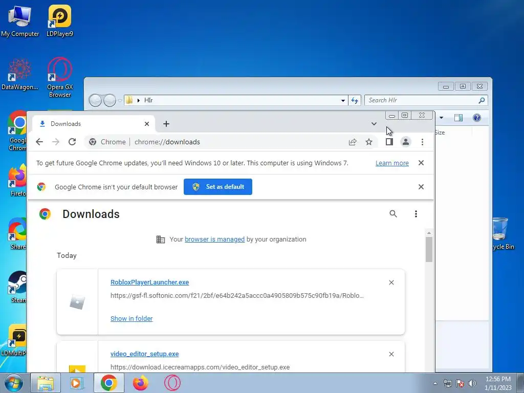
Task: Select the DataWagon desktop shortcut
Action: 20,74
